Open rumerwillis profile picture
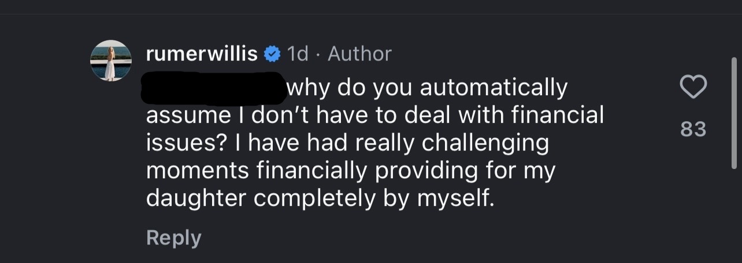This screenshot has width=742, height=263. tap(112, 61)
